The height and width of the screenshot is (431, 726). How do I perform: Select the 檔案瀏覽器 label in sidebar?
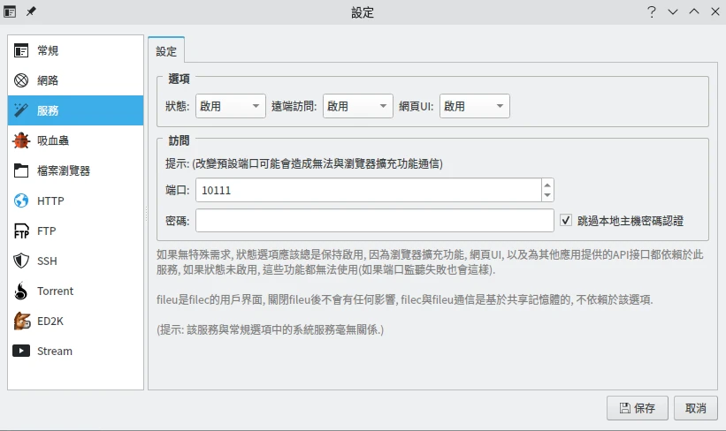click(x=64, y=170)
